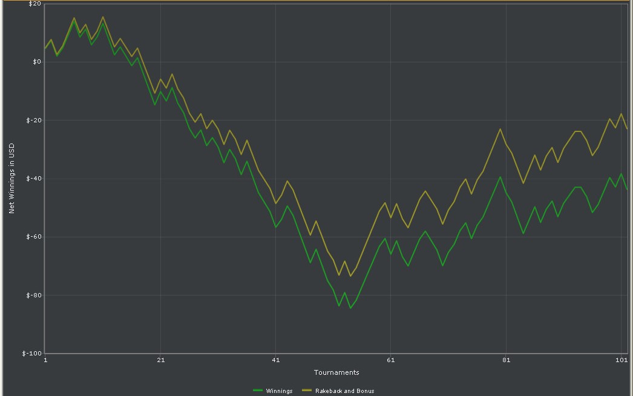This screenshot has width=633, height=396.
Task: Click the $20 label at axis top
Action: (x=35, y=4)
